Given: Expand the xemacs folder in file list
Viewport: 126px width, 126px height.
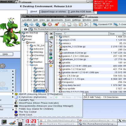Looking at the screenshot, I should [x=57, y=43].
